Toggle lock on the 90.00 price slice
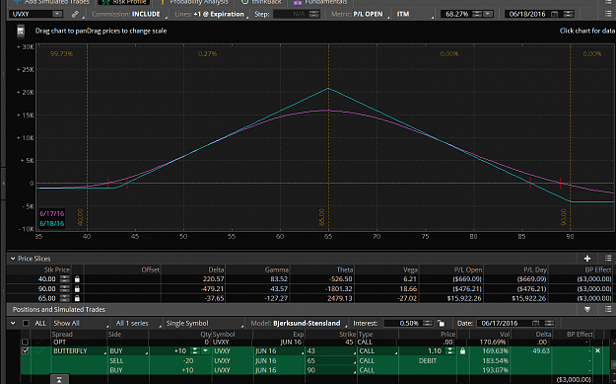 77,289
